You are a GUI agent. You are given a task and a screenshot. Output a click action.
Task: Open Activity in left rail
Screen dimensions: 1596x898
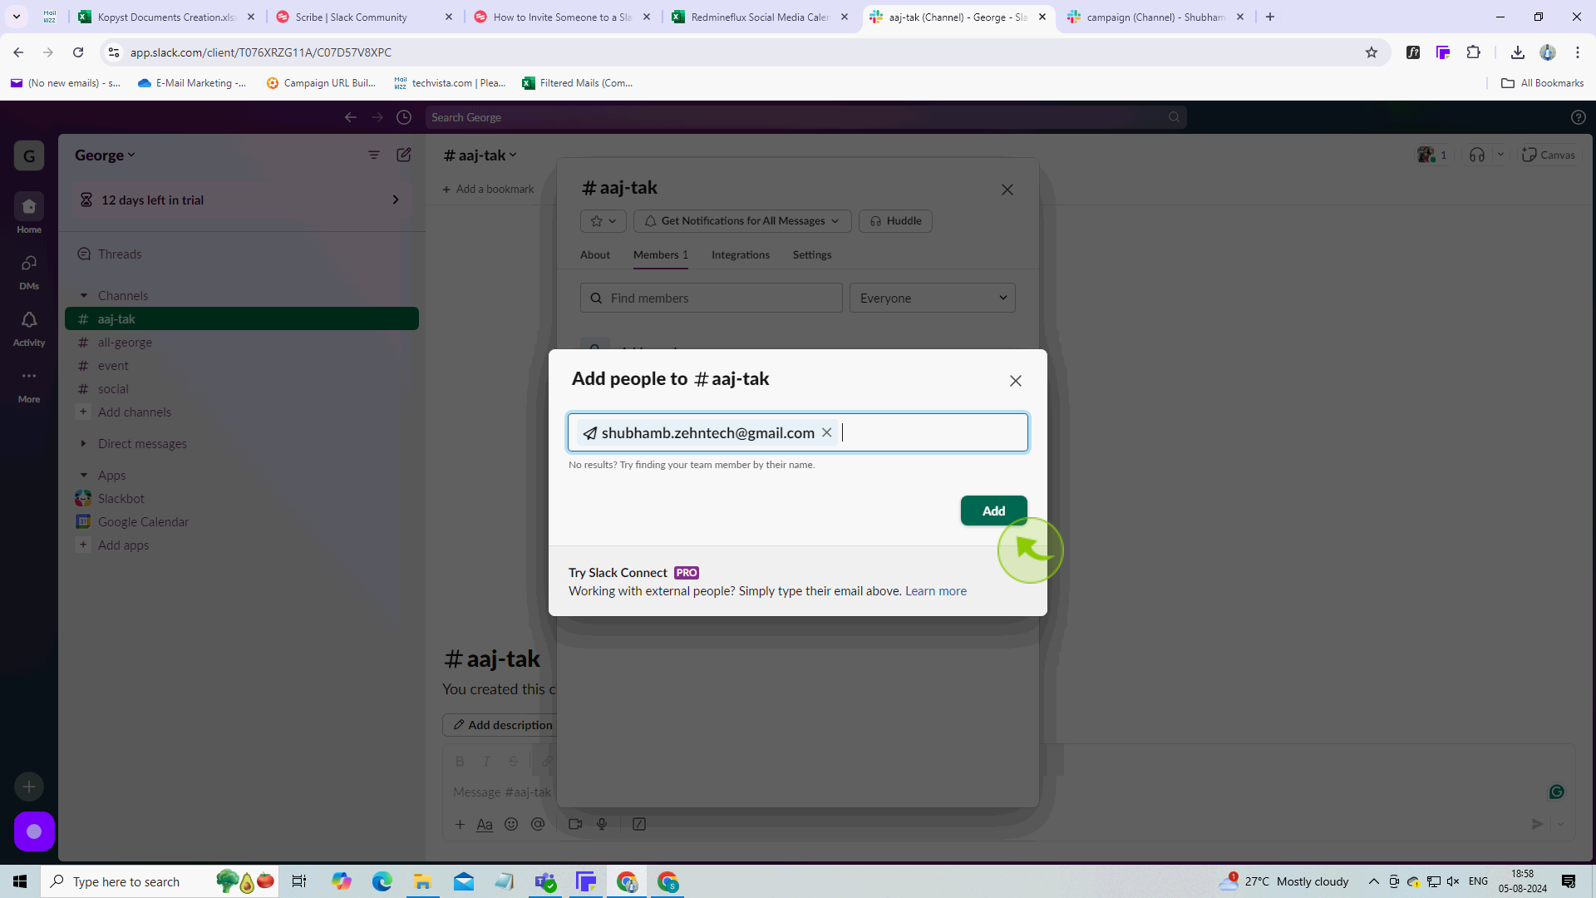click(29, 328)
